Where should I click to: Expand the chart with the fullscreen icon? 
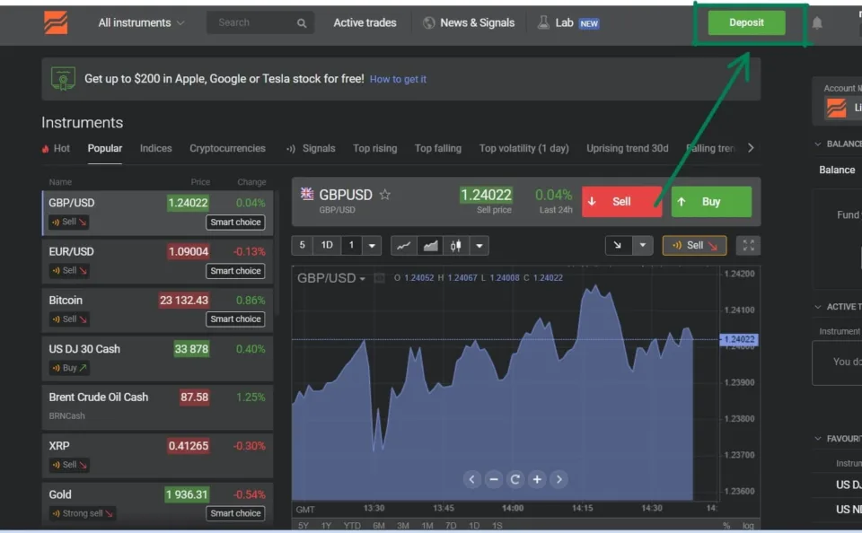point(750,245)
